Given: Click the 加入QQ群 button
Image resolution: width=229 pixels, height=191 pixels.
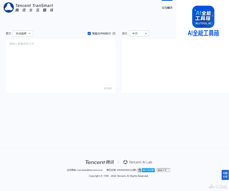Looking at the screenshot, I should pos(146,170).
